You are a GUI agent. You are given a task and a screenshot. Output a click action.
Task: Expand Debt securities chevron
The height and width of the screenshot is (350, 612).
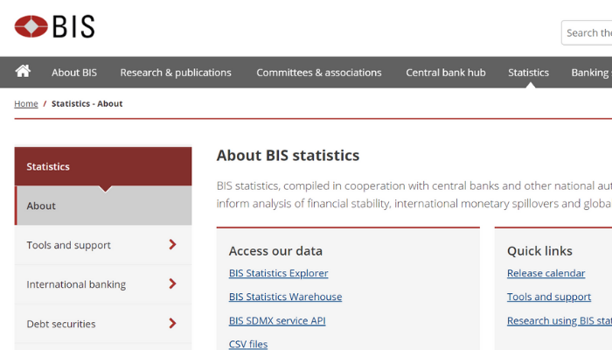[172, 323]
